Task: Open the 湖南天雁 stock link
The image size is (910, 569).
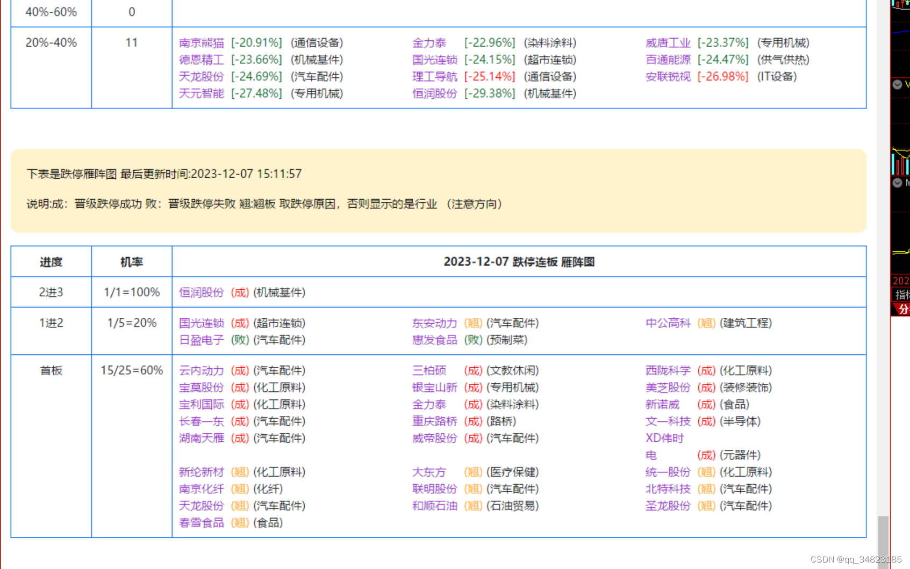Action: [x=201, y=439]
